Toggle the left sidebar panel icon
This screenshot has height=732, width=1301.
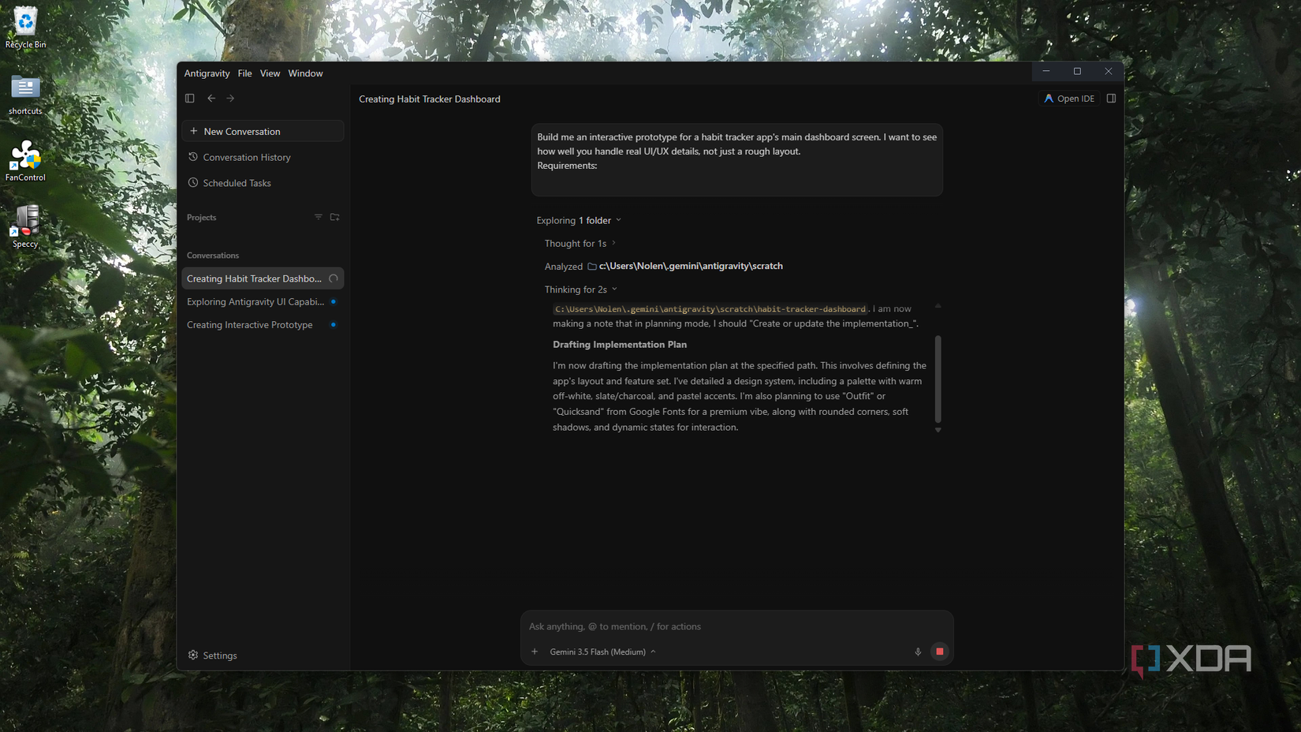(190, 99)
